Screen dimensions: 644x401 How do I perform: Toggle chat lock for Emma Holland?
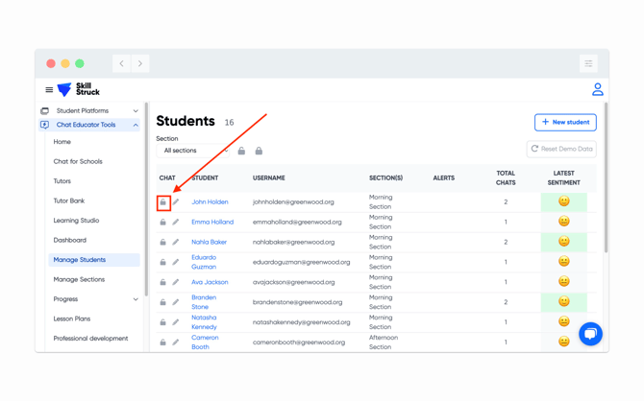coord(163,223)
